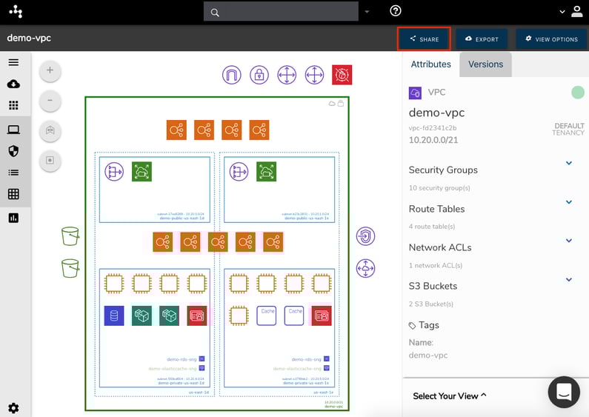Click the small lock icon in VPC corner
Viewport: 589px width, 417px height.
341,103
